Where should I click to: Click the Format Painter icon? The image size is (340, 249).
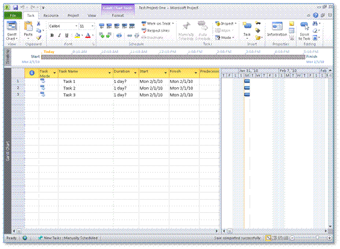point(39,38)
